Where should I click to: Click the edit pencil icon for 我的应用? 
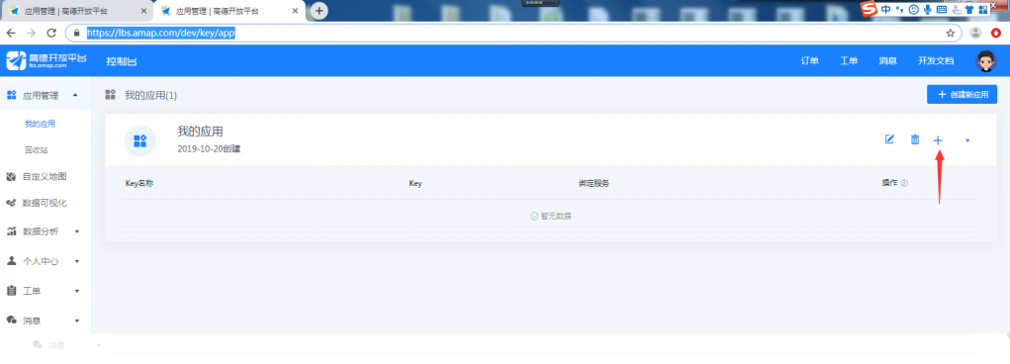click(889, 139)
